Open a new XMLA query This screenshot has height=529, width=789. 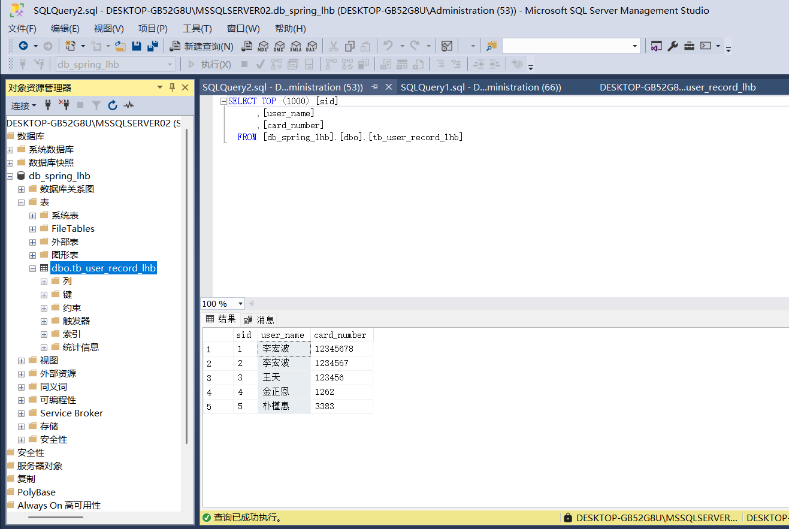coord(295,46)
